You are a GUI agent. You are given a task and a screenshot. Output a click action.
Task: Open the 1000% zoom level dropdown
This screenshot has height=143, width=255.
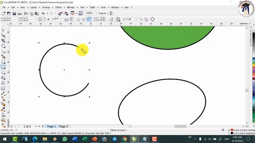pos(95,13)
